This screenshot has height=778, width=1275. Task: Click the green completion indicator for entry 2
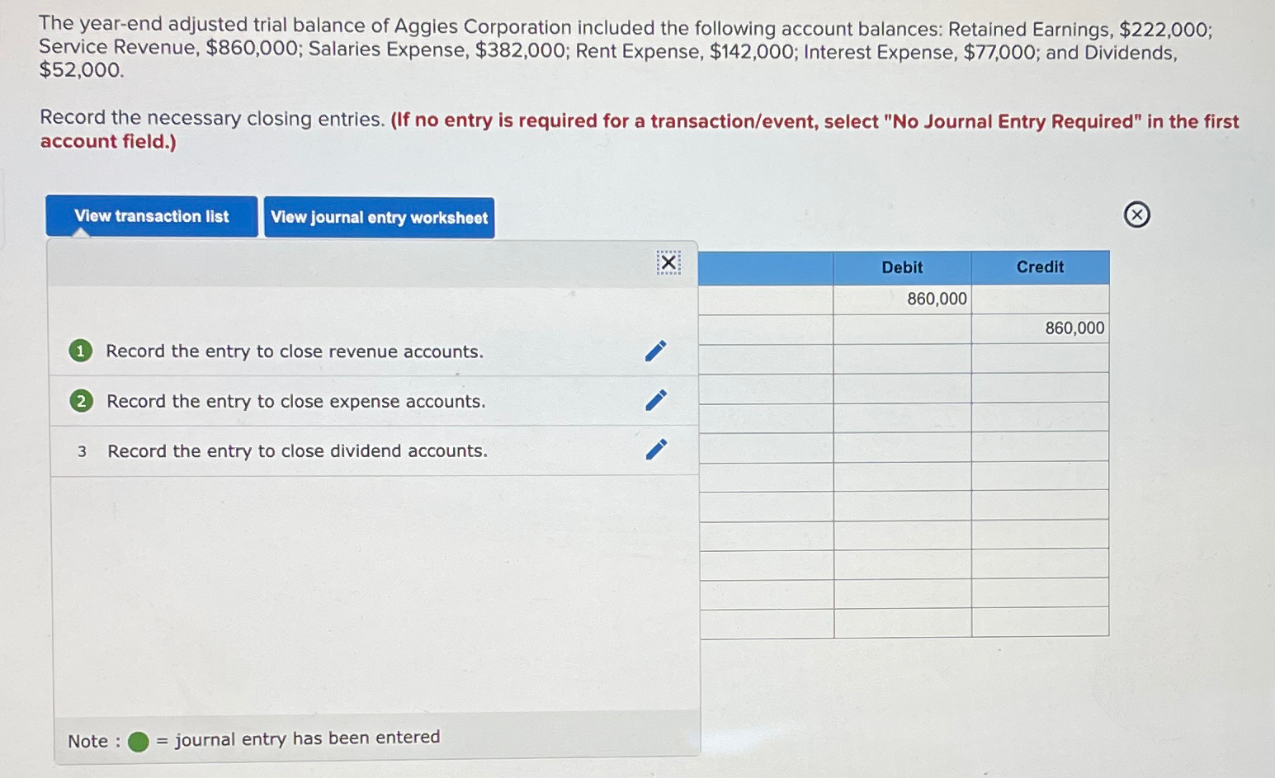click(80, 401)
